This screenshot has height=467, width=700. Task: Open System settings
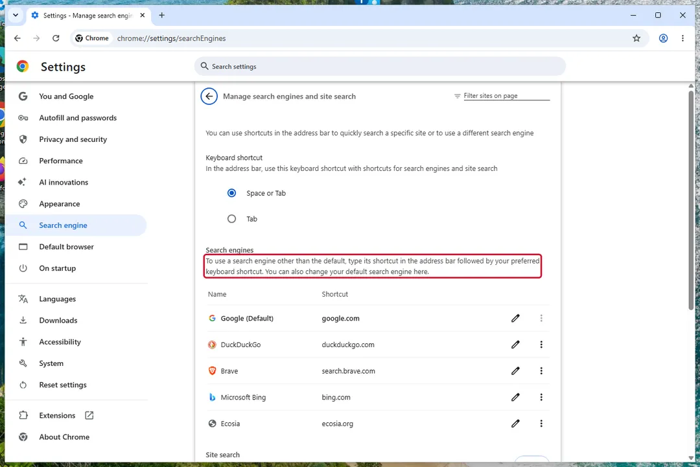(76, 363)
